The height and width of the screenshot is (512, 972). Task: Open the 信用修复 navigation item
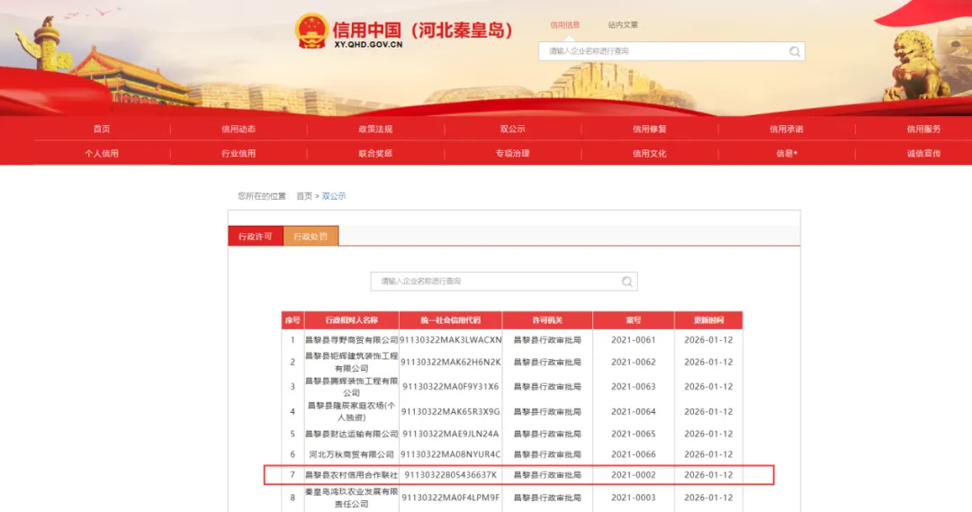click(x=650, y=129)
